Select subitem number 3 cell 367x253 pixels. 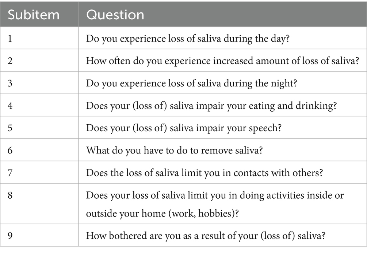tap(11, 83)
